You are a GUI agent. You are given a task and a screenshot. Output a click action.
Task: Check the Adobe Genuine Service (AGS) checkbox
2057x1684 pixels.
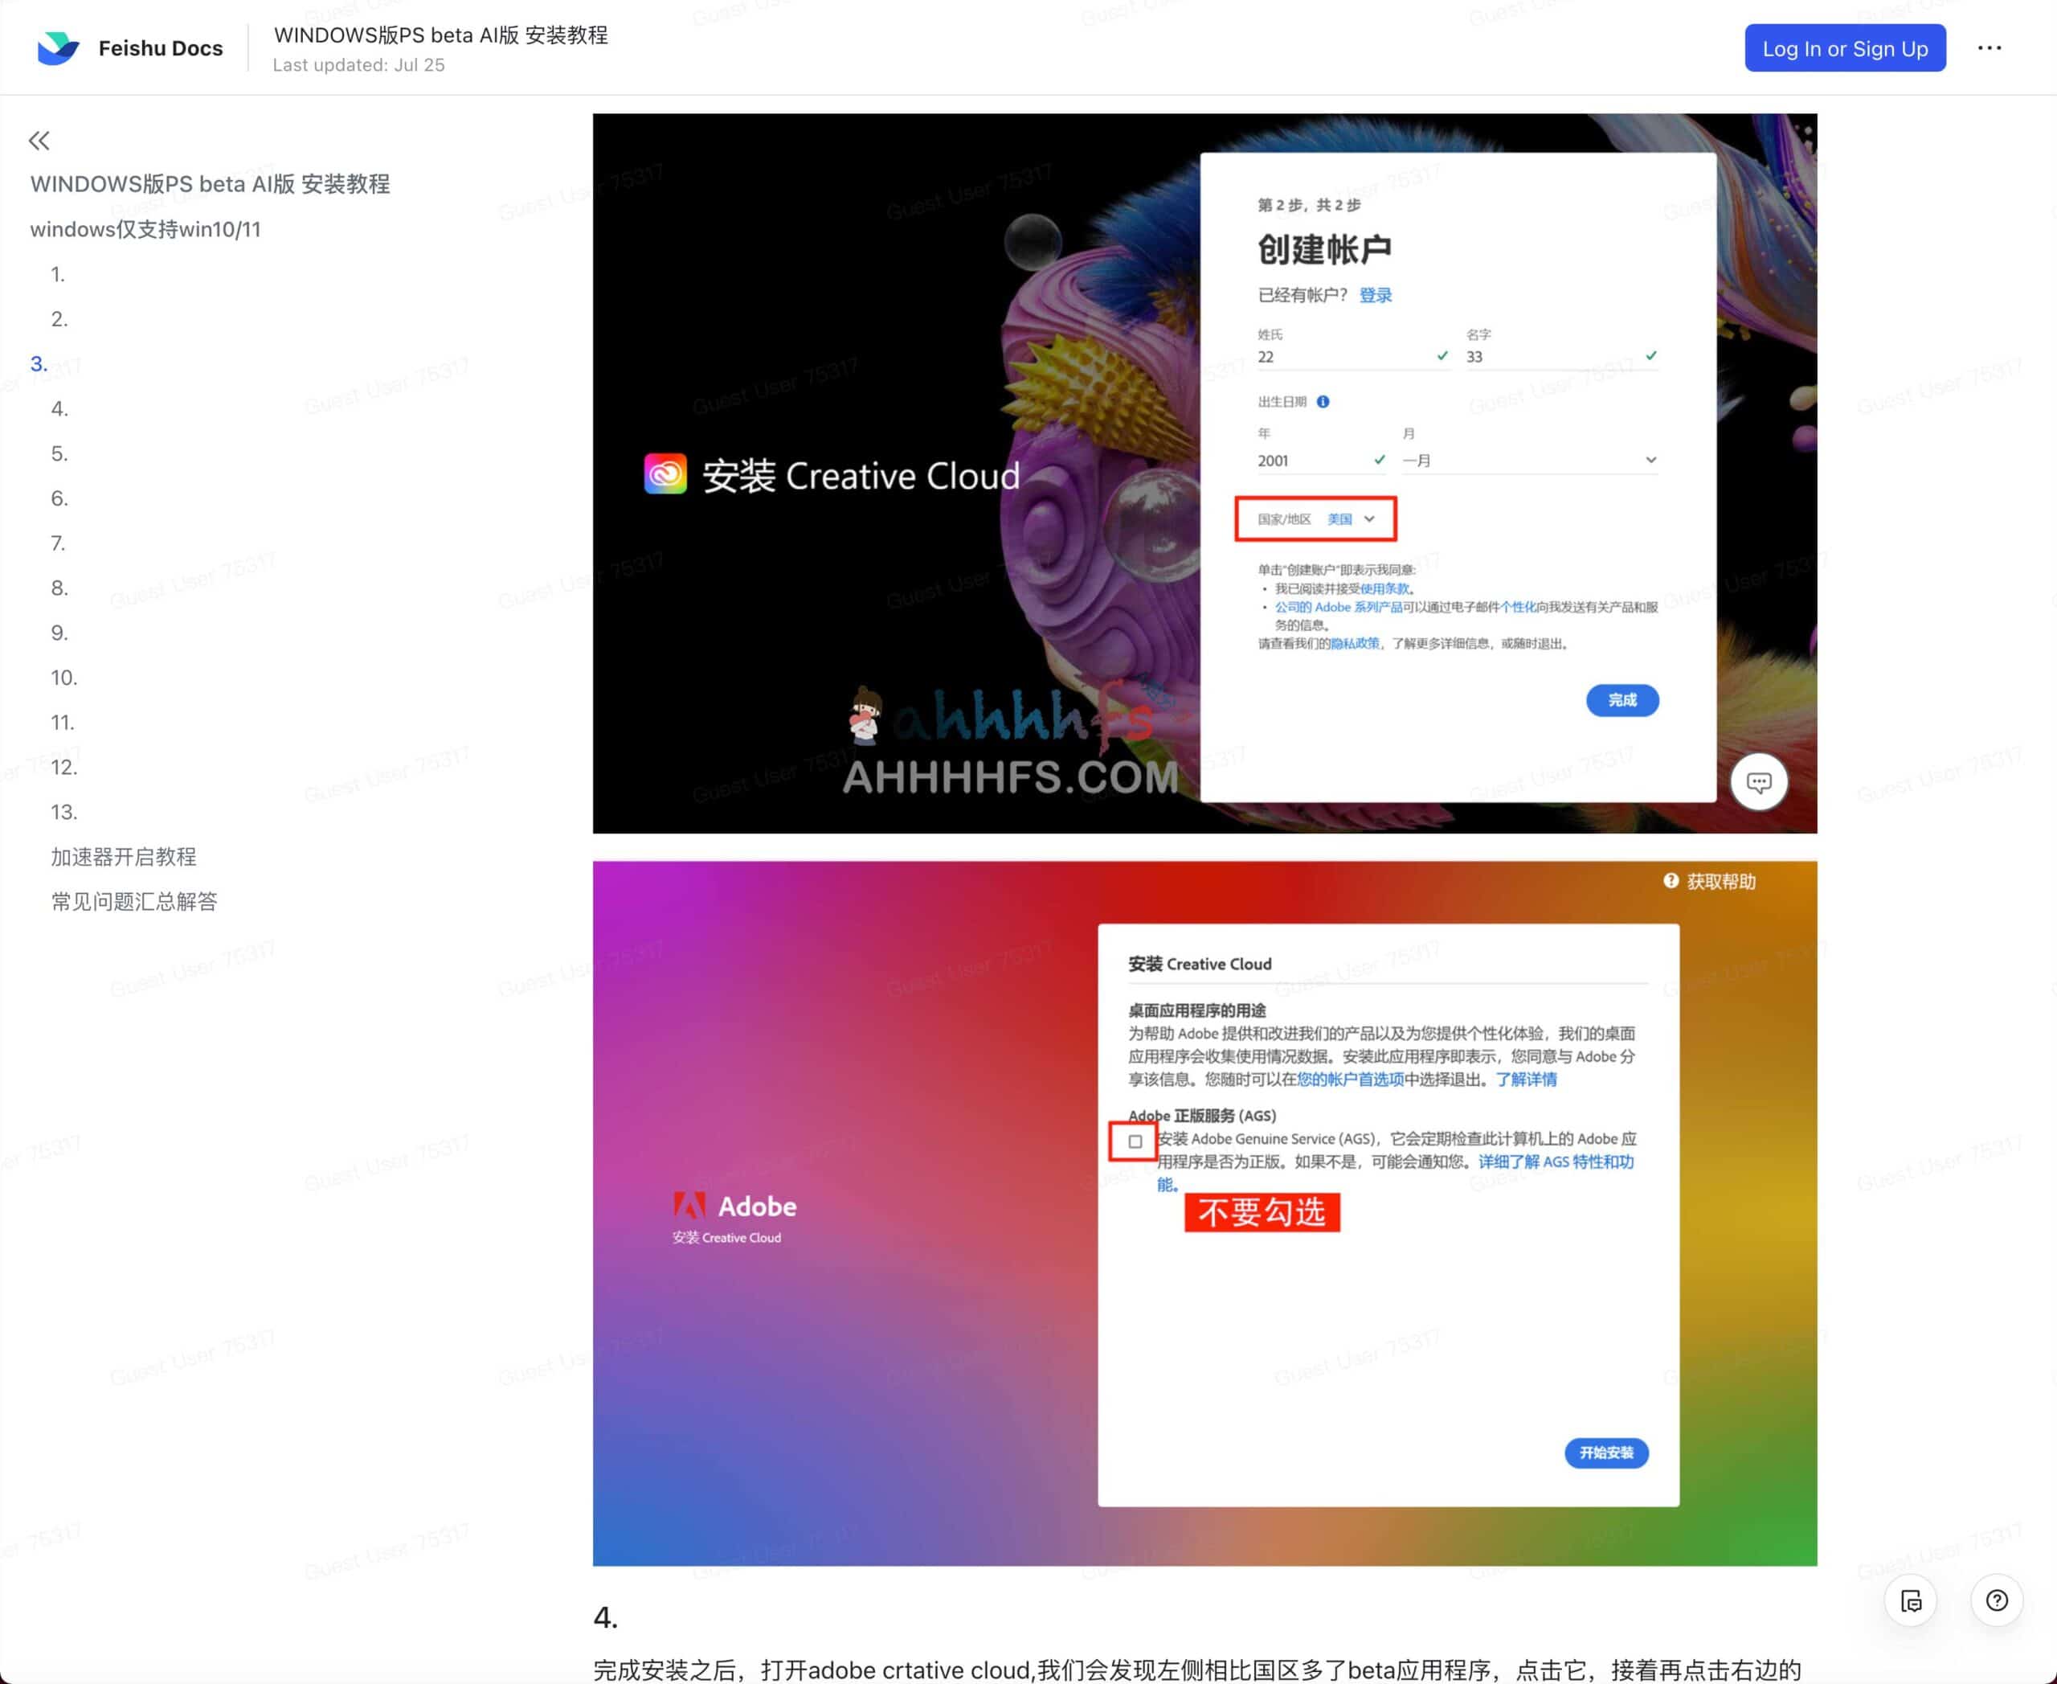pos(1133,1141)
